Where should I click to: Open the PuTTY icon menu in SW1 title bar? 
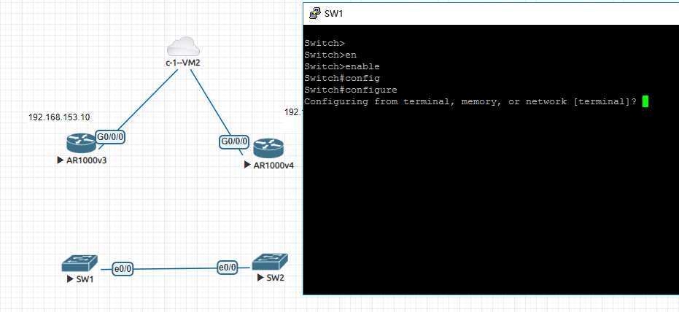click(x=314, y=13)
